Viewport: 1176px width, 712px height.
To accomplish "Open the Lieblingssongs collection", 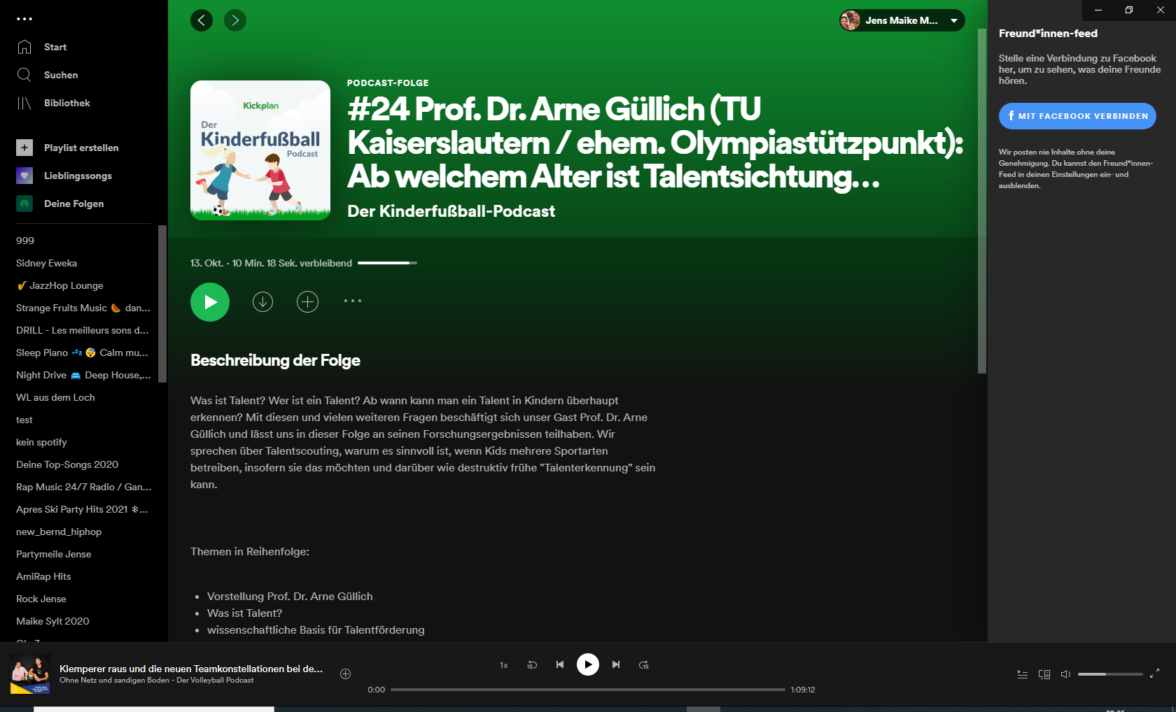I will [x=78, y=176].
